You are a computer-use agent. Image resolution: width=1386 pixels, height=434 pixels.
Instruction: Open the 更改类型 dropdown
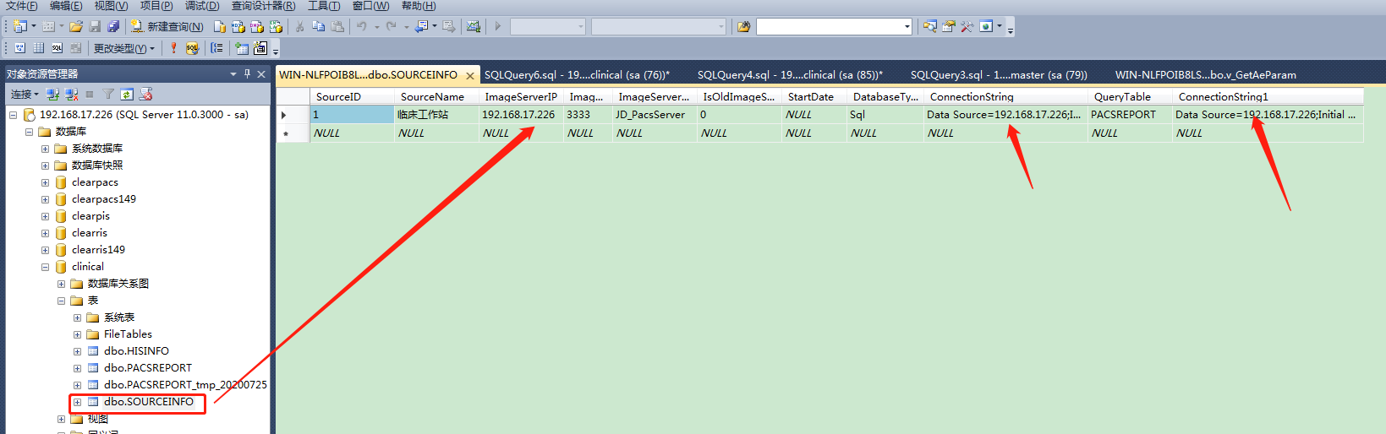pyautogui.click(x=123, y=49)
